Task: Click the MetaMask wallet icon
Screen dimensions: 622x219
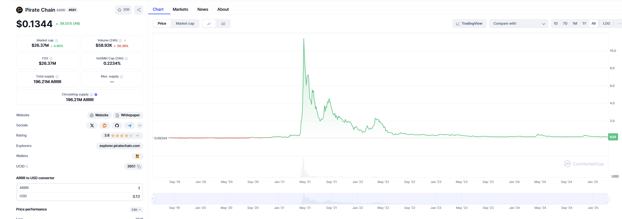Action: [x=137, y=156]
